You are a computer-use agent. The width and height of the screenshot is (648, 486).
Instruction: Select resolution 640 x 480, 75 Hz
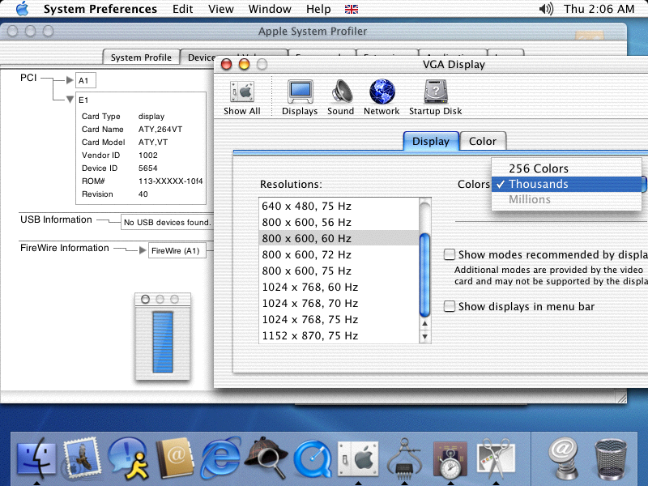(339, 206)
